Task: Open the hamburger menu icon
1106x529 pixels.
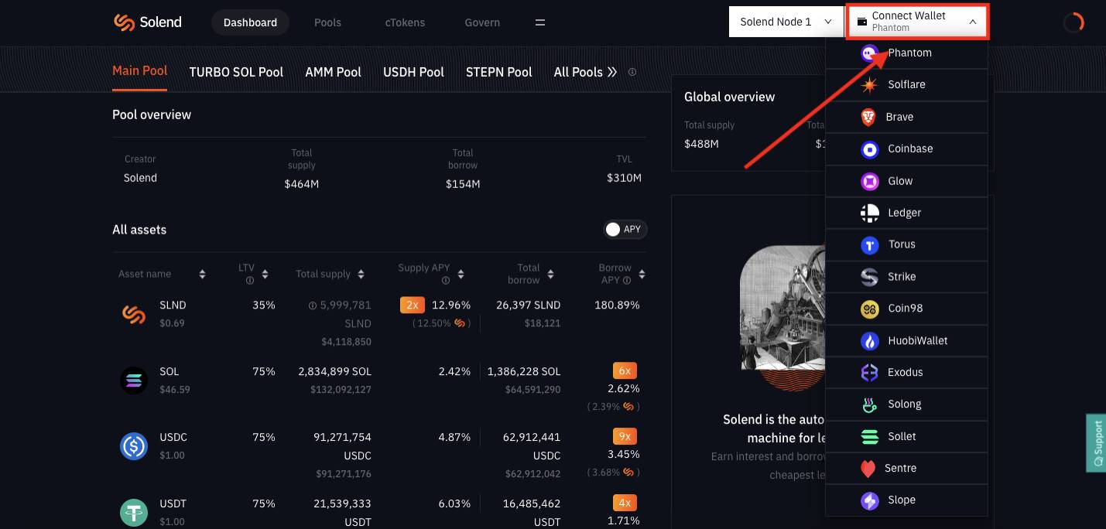Action: coord(540,22)
